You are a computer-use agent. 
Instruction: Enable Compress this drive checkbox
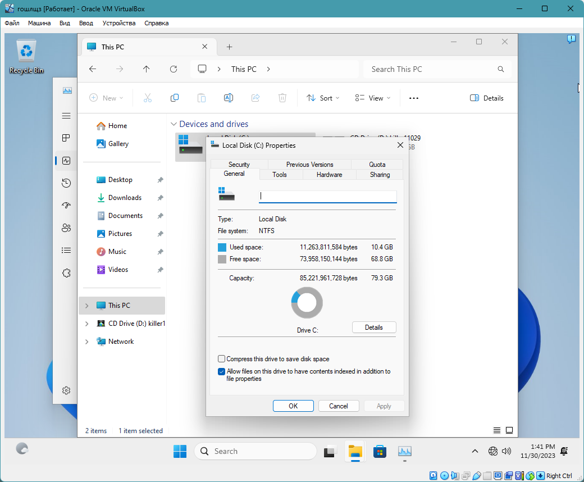click(221, 359)
